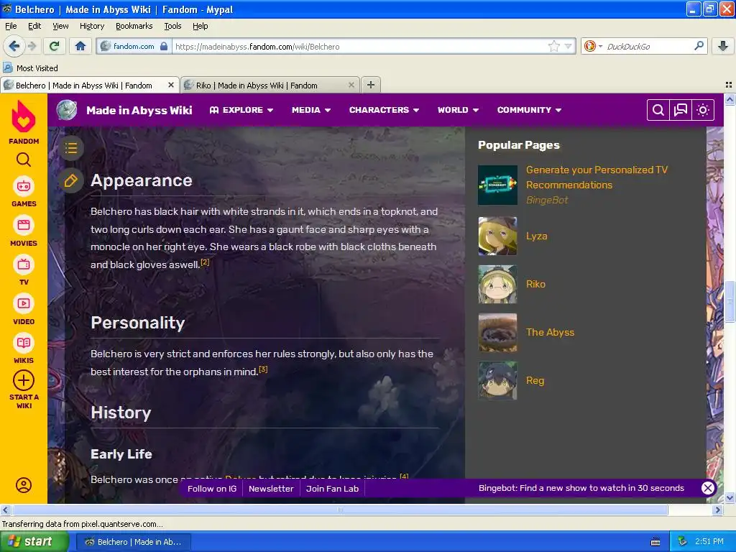Viewport: 736px width, 552px height.
Task: Open the wiki discussions chat icon
Action: coord(680,110)
